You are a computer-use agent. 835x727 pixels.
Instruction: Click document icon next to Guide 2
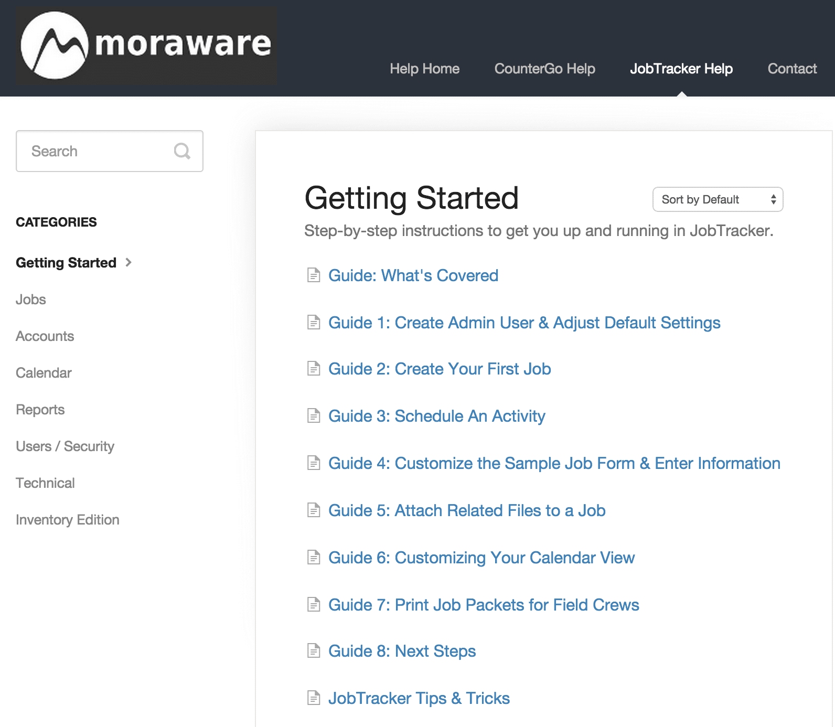tap(314, 369)
